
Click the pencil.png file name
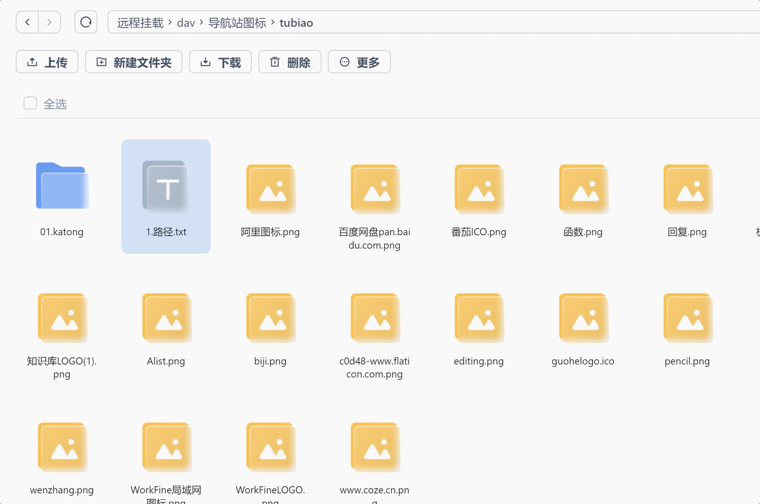pyautogui.click(x=687, y=361)
